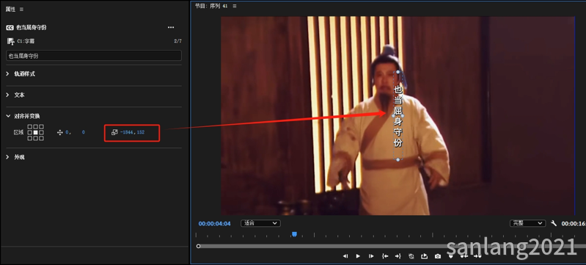Open the 完整 playback resolution dropdown

pos(527,223)
